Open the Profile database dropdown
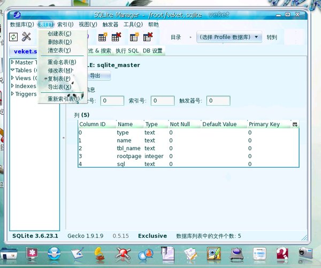The image size is (321, 268). click(230, 37)
